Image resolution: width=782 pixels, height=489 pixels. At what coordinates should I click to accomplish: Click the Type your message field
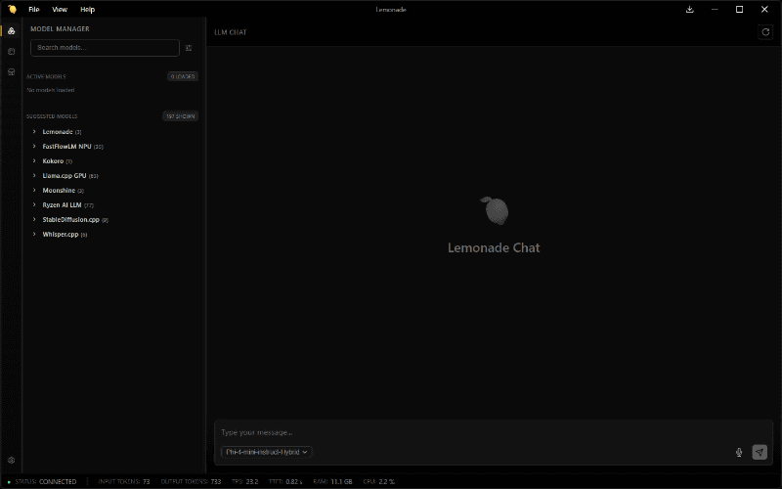(493, 432)
